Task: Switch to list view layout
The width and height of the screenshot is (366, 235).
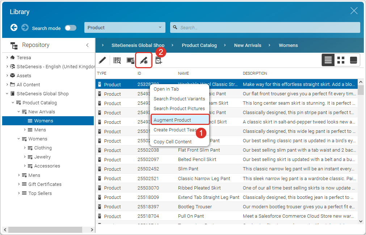Action: click(x=328, y=60)
